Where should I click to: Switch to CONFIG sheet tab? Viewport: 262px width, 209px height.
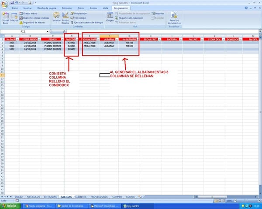point(130,197)
